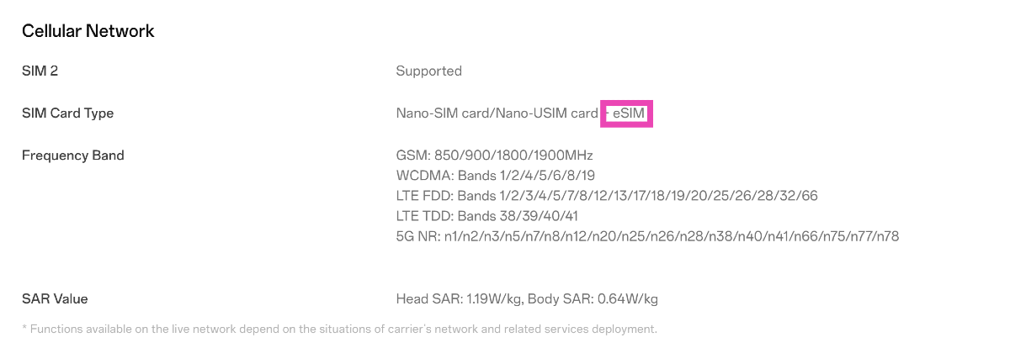
Task: Click the WCDMA bands line
Action: (495, 176)
